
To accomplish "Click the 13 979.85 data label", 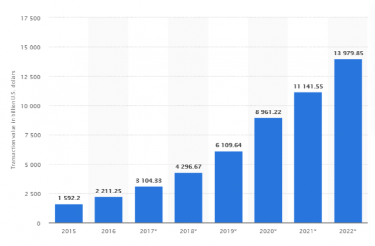I will coord(349,53).
